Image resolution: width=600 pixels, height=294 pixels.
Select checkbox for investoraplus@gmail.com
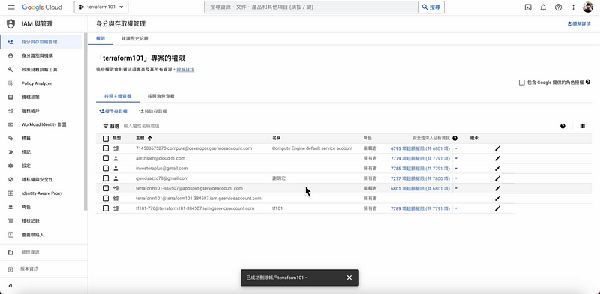tap(106, 169)
